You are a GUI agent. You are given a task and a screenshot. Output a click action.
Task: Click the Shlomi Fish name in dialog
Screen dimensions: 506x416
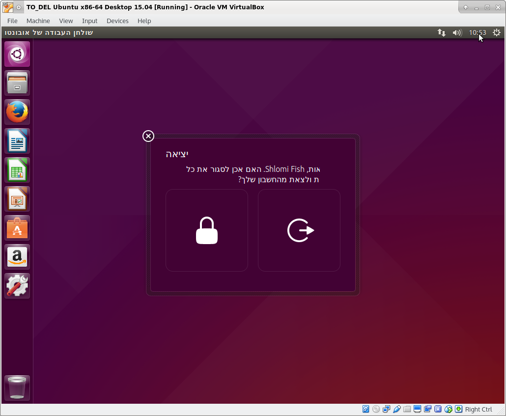pos(284,169)
